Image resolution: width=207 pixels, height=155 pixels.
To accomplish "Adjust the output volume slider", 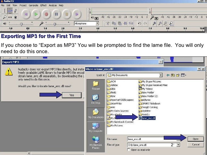I will click(21, 24).
